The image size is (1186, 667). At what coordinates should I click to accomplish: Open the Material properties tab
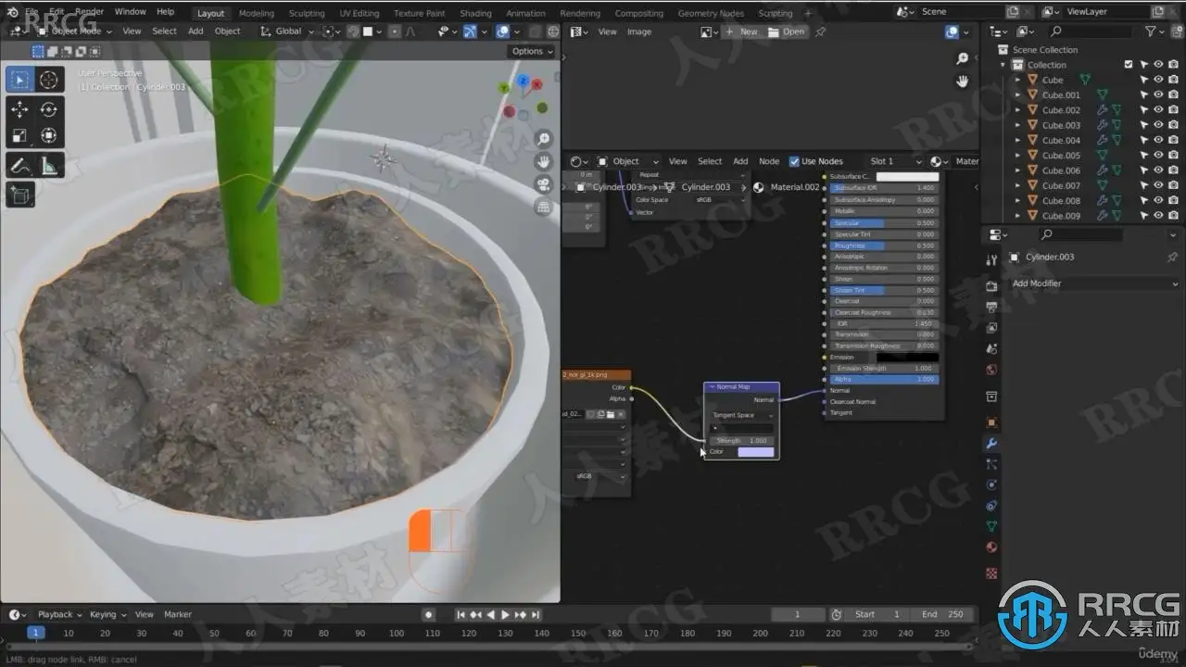coord(991,547)
